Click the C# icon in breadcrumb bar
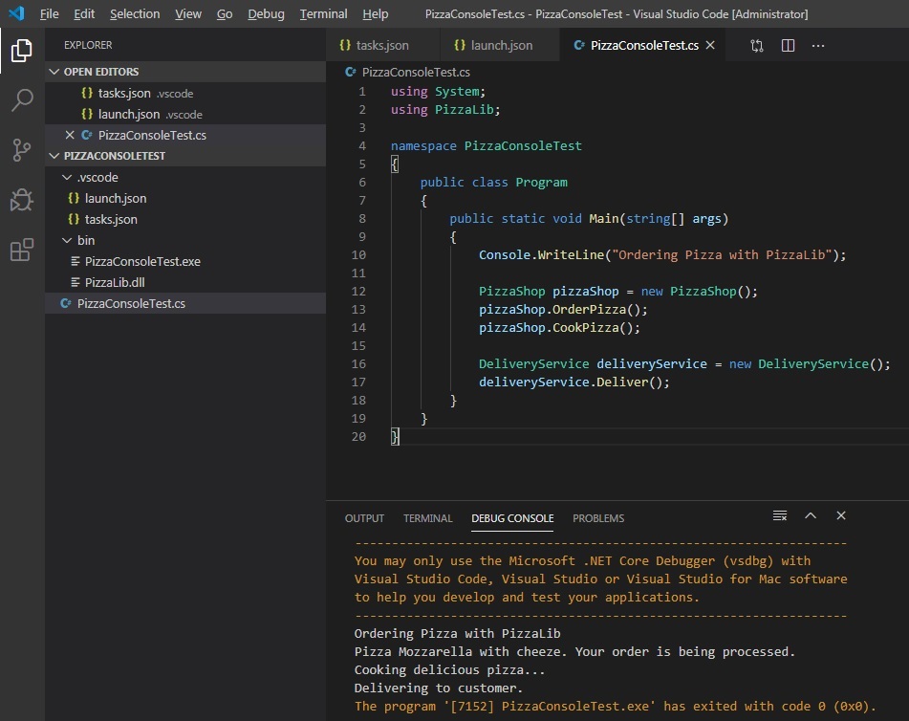909x721 pixels. [350, 72]
